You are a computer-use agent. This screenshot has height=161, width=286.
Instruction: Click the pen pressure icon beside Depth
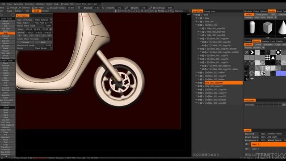[x=151, y=8]
